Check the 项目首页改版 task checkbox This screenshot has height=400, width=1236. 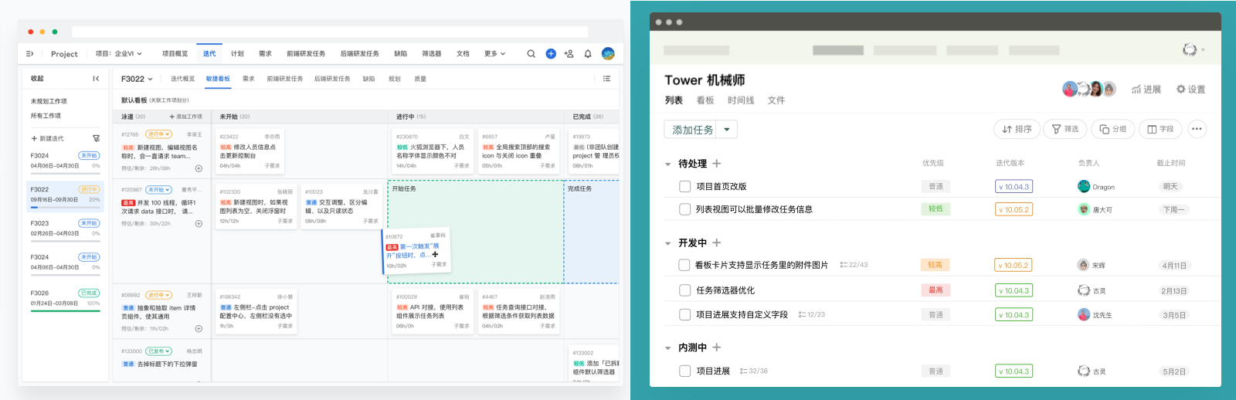[684, 186]
